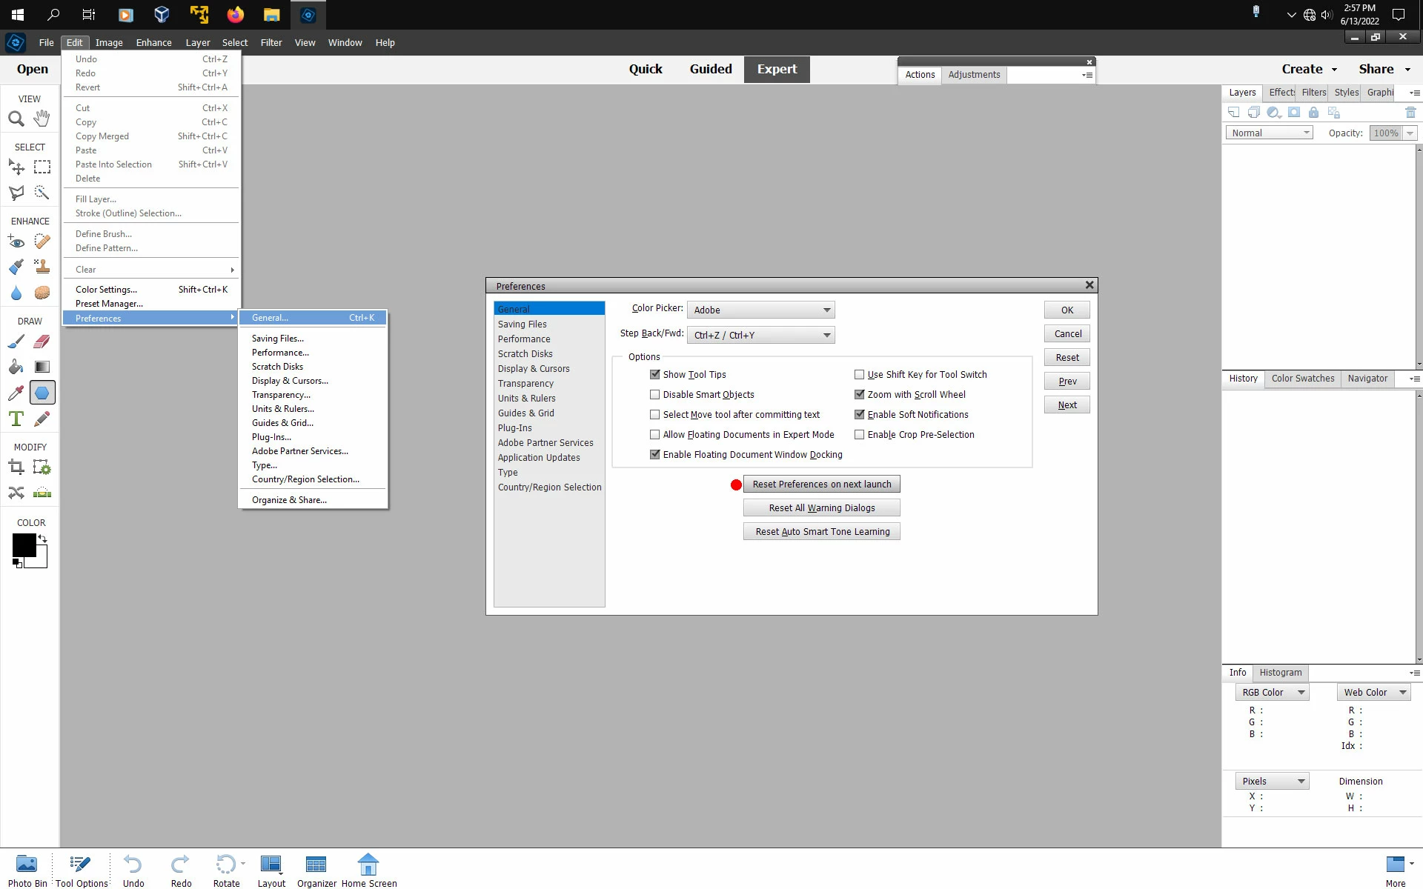Select the Clone Stamp tool
Viewport: 1423px width, 889px height.
coord(42,267)
